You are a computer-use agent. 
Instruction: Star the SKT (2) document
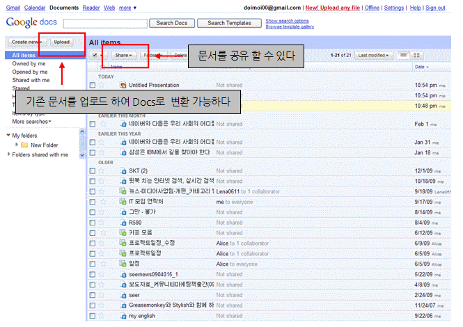coord(102,170)
